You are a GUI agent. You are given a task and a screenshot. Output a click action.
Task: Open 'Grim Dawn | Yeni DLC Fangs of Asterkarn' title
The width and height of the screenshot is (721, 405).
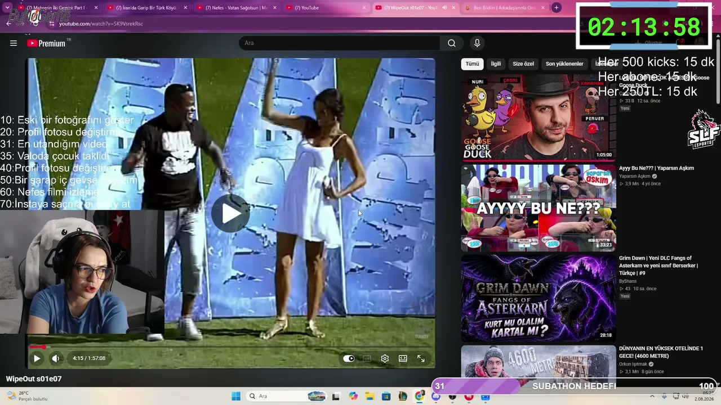pos(658,265)
